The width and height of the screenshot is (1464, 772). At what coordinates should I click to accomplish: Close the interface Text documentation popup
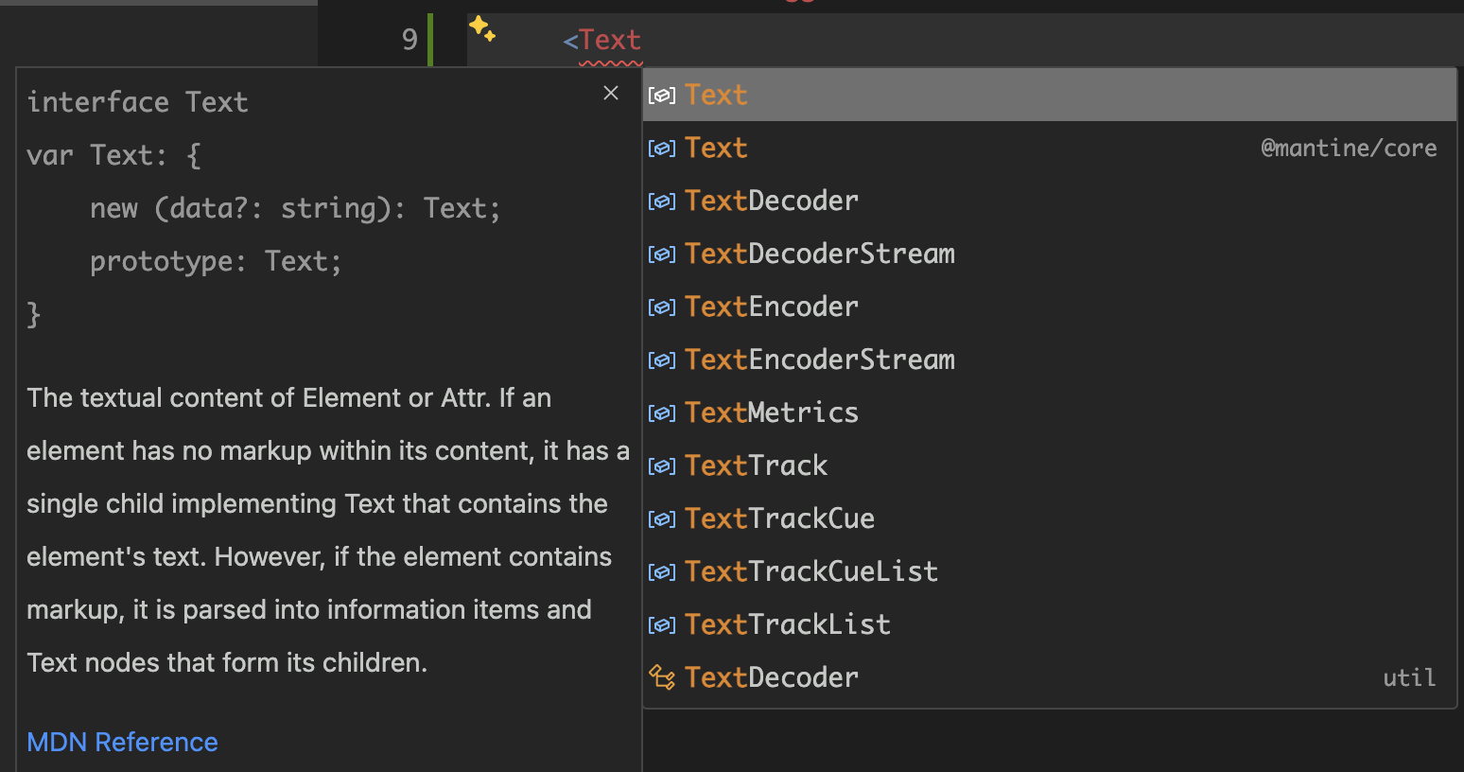pos(610,93)
